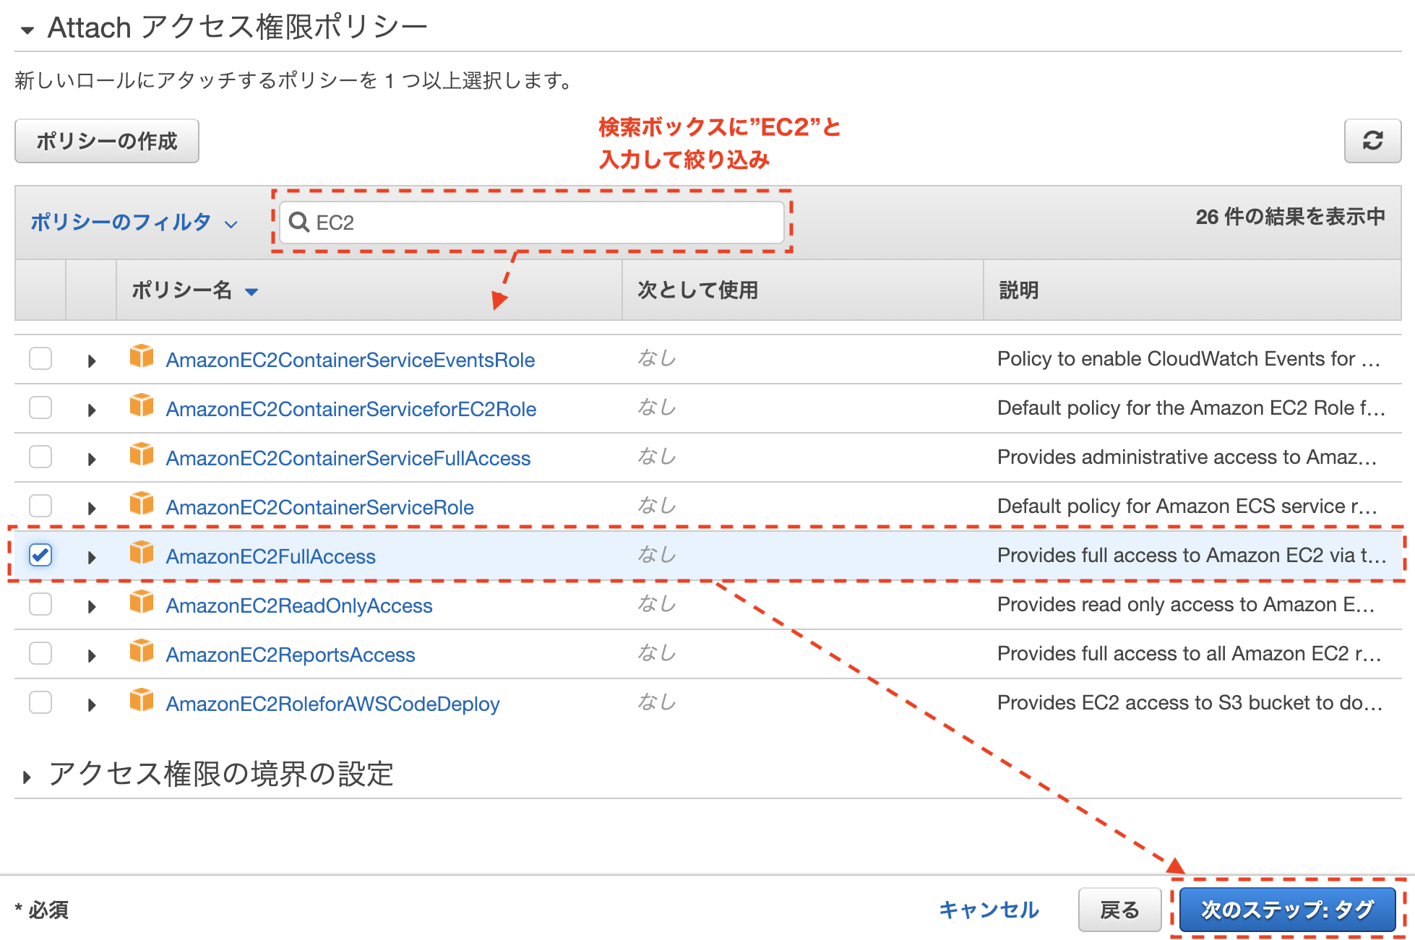Image resolution: width=1415 pixels, height=940 pixels.
Task: Click the AmazonEC2ContainerServiceEventsRole policy icon
Action: pos(142,357)
